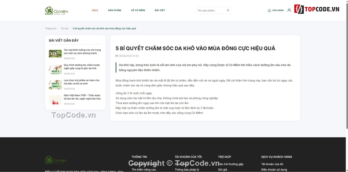Click the footer heading THÔNG TIN
Viewport: 348px width, 172px height.
139,157
